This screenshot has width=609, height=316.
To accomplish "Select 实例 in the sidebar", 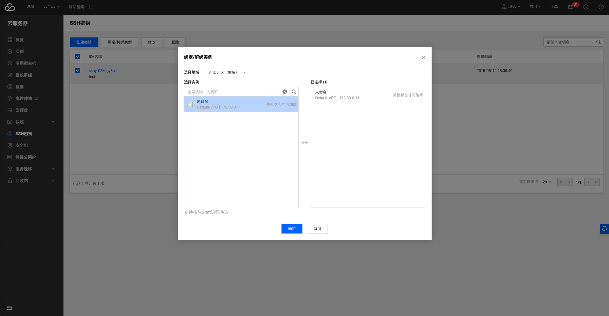I will tap(20, 51).
